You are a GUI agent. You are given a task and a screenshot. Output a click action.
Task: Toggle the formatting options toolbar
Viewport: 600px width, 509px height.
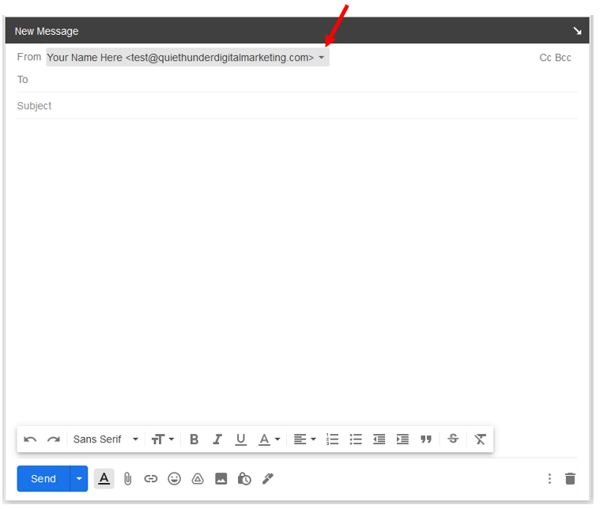click(x=104, y=479)
